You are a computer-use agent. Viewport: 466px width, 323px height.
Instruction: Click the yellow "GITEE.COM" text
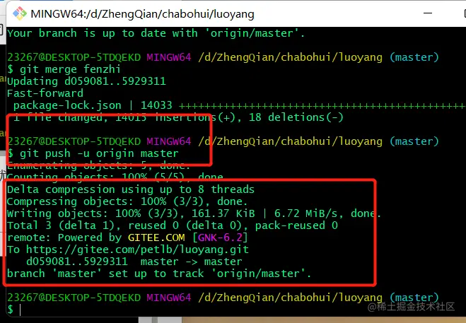(156, 237)
